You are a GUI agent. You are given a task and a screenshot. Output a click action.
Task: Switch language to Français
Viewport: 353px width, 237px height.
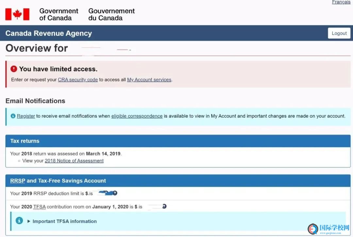tap(341, 2)
